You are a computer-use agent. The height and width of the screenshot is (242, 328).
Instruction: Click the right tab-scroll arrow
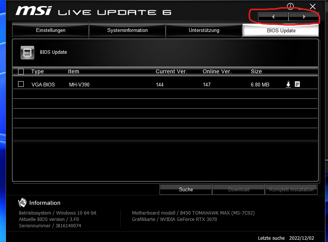coord(304,17)
